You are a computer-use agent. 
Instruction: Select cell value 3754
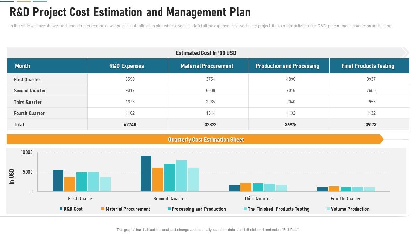click(211, 79)
